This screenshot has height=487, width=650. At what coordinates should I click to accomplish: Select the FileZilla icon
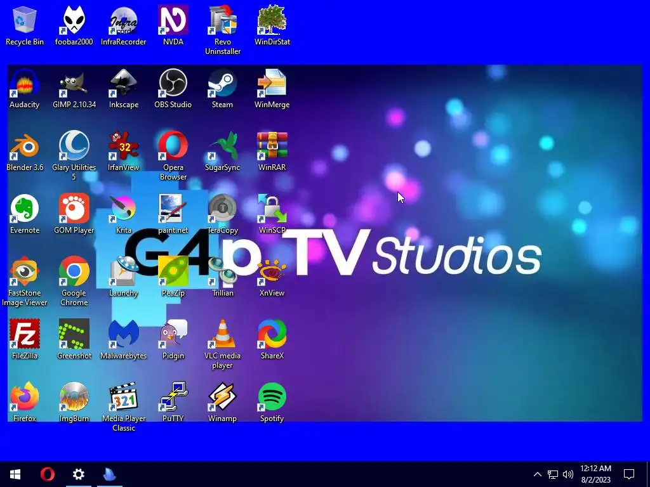click(25, 340)
